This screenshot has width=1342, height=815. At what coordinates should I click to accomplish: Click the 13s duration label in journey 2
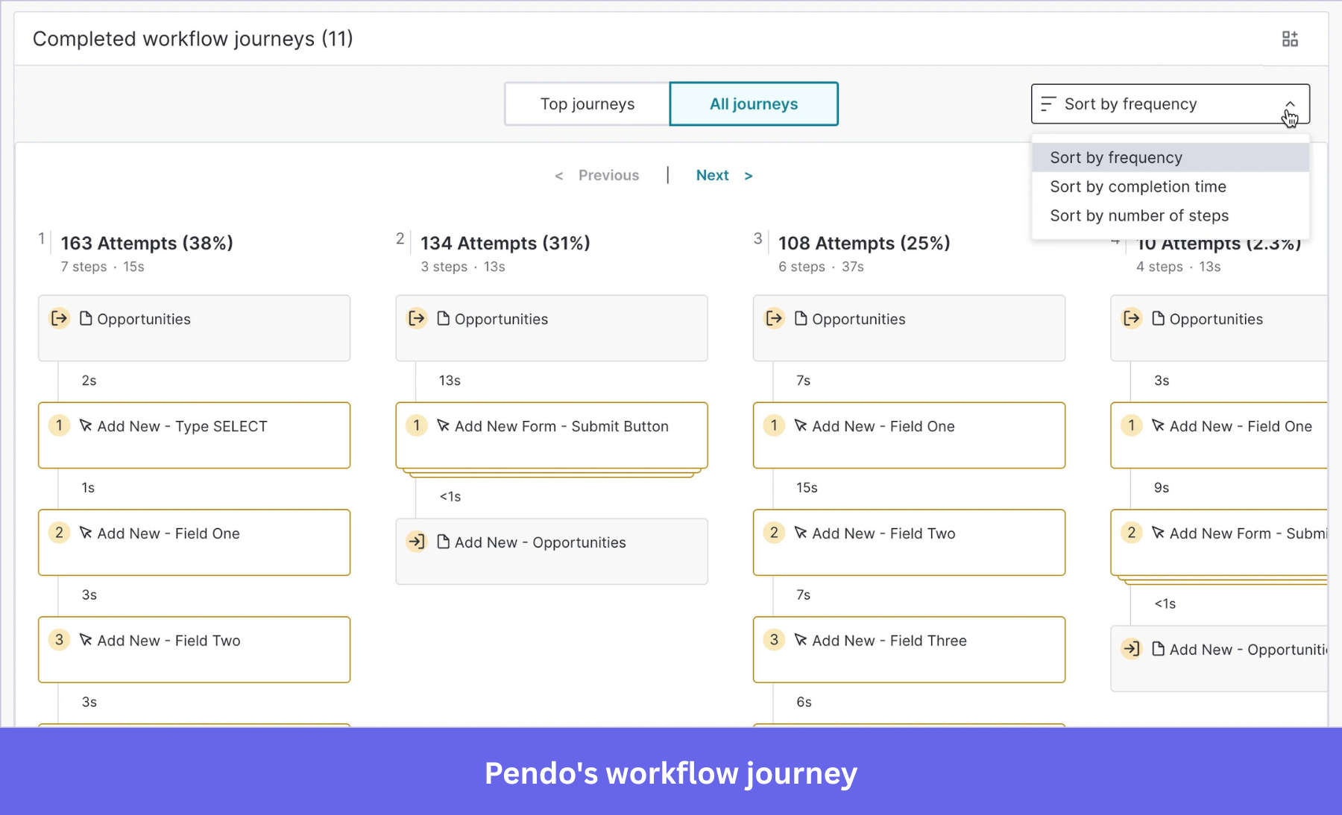tap(450, 381)
